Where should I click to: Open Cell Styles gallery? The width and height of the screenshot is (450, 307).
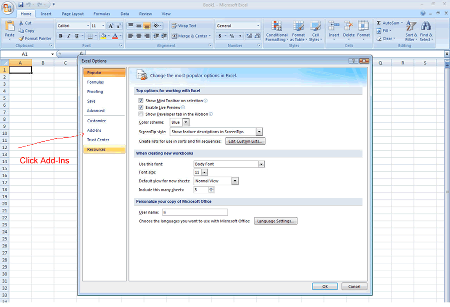click(315, 31)
